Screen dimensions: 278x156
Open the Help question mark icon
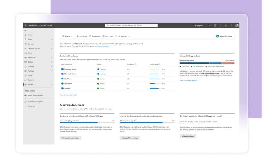[x=231, y=25]
